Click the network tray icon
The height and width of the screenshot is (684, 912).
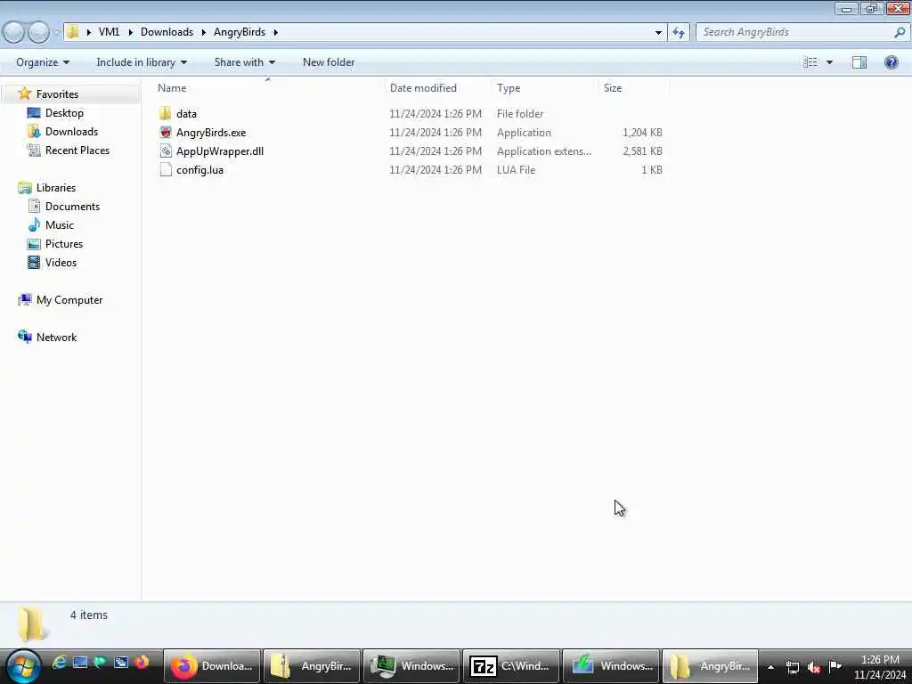(x=792, y=667)
